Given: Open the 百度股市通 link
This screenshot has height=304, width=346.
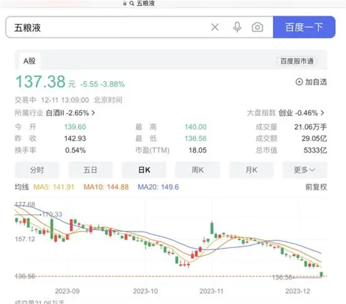Looking at the screenshot, I should [x=297, y=61].
